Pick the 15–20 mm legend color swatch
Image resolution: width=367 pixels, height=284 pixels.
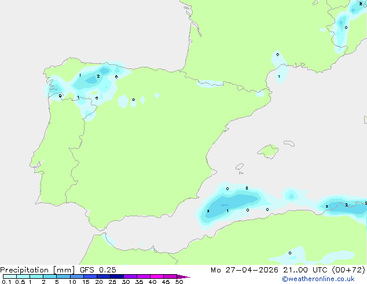90,276
